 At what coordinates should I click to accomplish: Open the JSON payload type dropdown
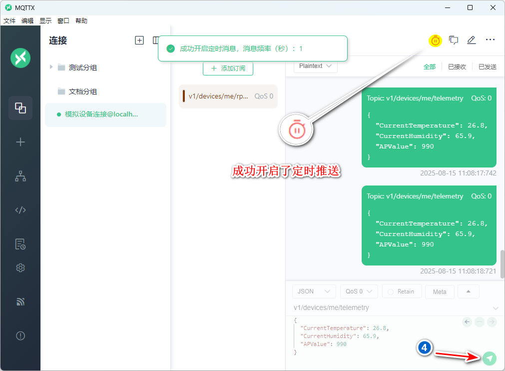coord(314,291)
